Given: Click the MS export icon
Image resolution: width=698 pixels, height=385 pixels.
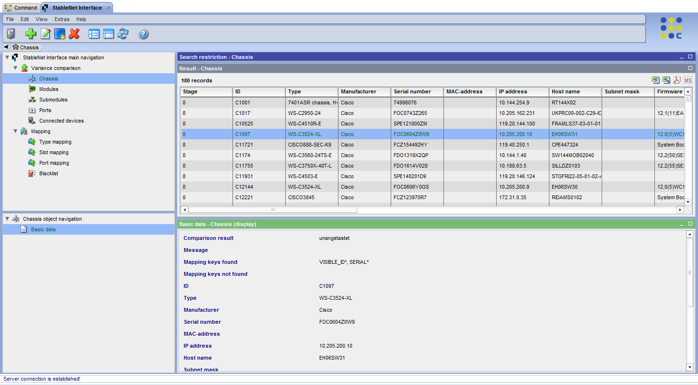Looking at the screenshot, I should pyautogui.click(x=688, y=80).
